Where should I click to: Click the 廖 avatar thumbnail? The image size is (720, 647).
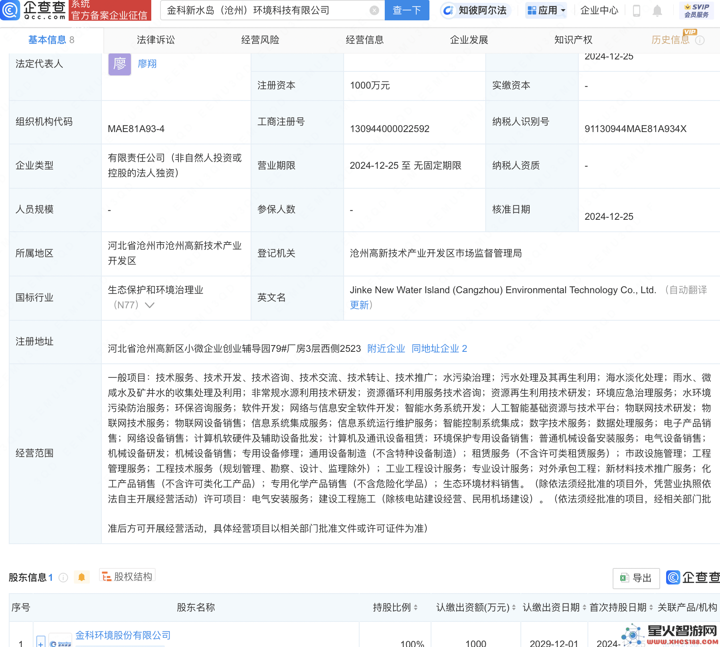120,64
